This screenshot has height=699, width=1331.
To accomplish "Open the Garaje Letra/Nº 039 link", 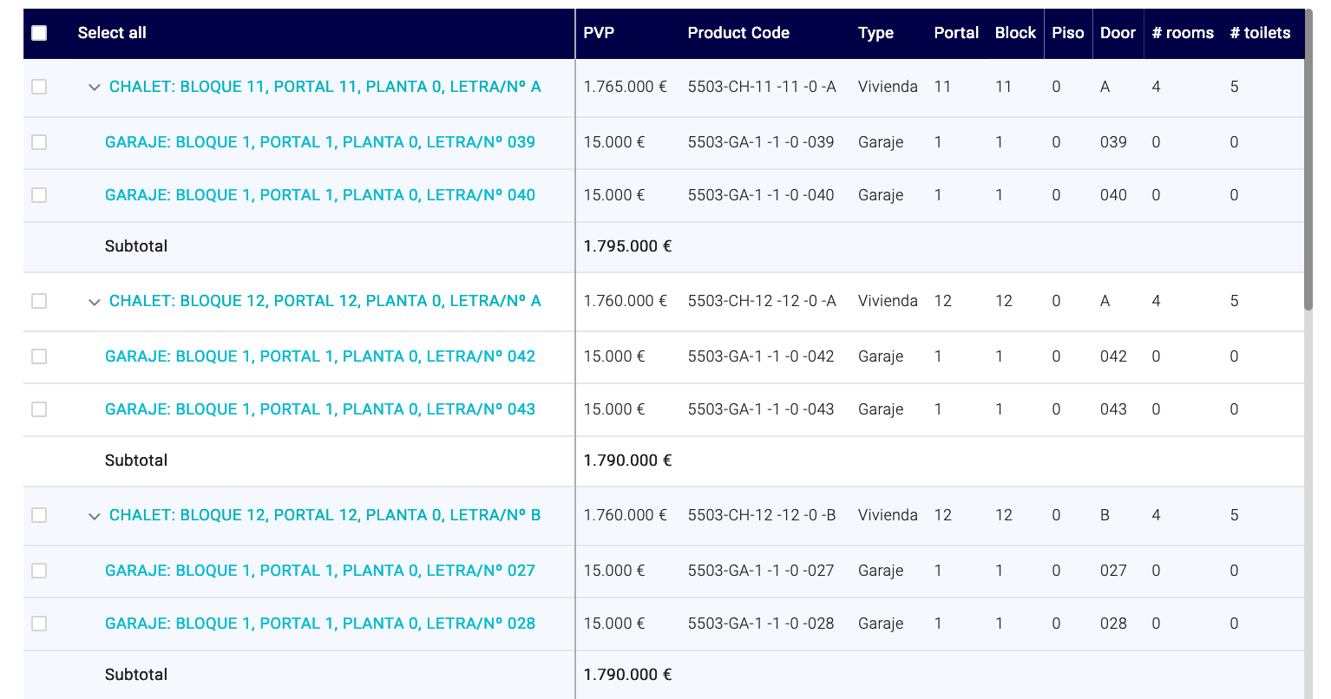I will pos(320,142).
